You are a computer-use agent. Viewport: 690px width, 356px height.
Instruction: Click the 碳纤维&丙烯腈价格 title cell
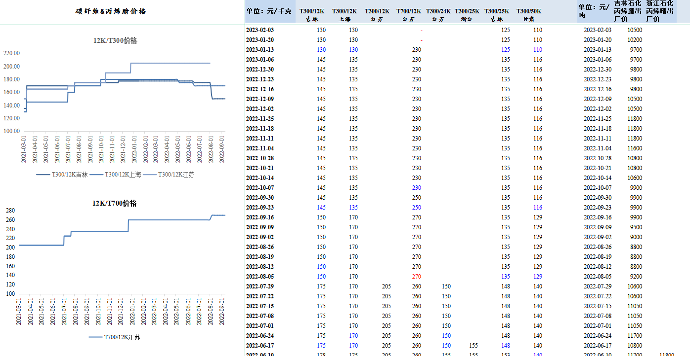[111, 11]
